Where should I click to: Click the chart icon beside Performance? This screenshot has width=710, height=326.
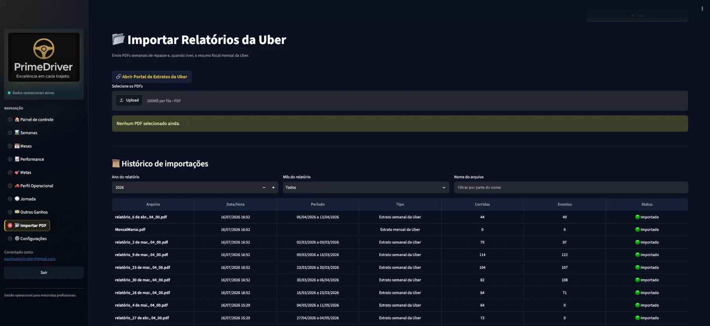point(17,159)
